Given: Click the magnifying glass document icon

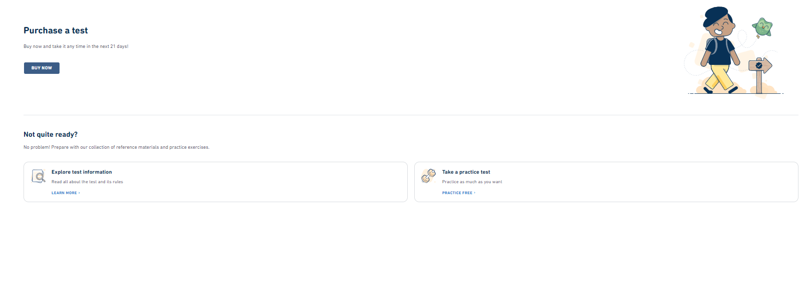Looking at the screenshot, I should coord(39,176).
